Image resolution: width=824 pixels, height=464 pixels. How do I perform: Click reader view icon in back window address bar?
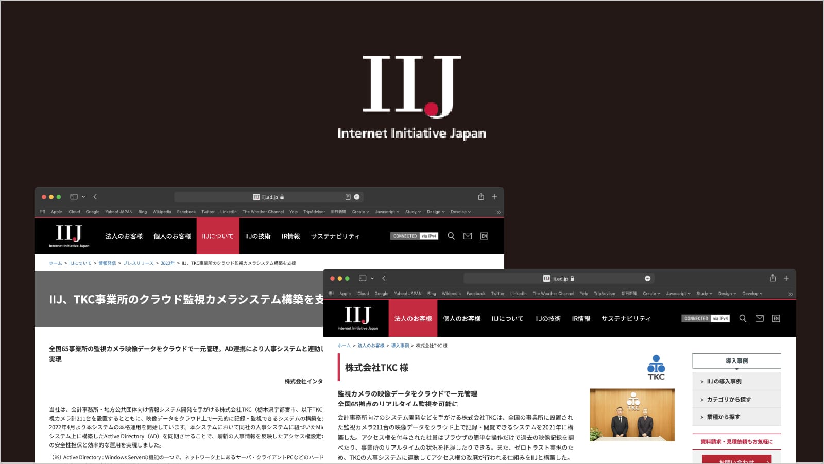tap(348, 197)
